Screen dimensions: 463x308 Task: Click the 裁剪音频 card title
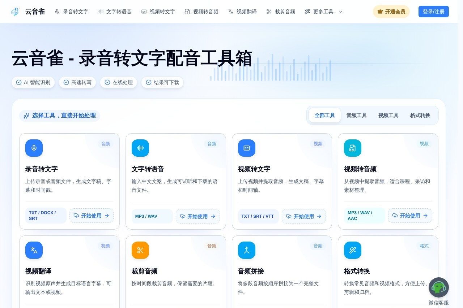pyautogui.click(x=145, y=271)
